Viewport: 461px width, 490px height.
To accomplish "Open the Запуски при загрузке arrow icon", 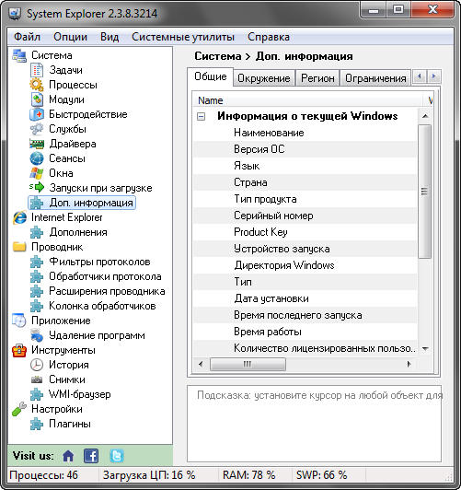I will (x=37, y=188).
